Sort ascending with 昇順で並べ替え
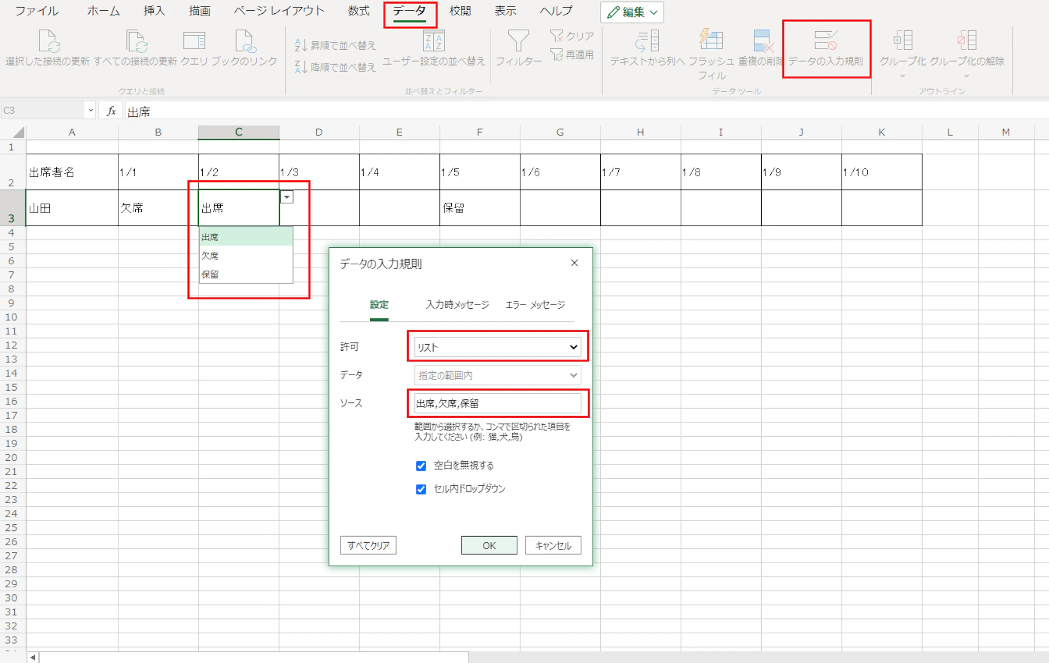Image resolution: width=1049 pixels, height=663 pixels. [x=335, y=46]
